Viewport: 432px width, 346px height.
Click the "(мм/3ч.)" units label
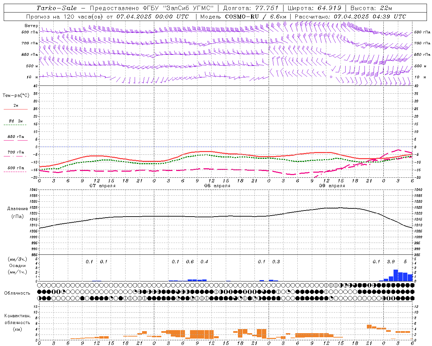(18, 259)
